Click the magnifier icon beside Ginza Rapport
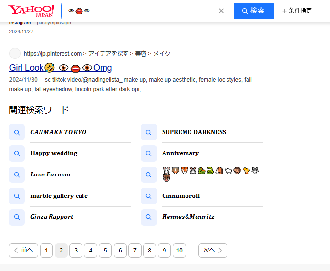 [x=17, y=217]
